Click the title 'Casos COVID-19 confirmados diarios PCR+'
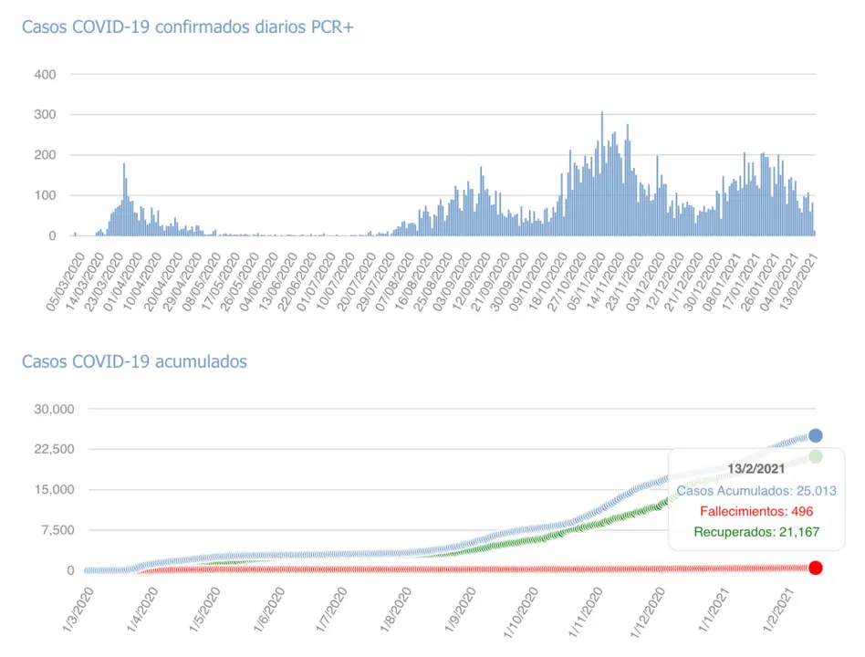 click(187, 27)
